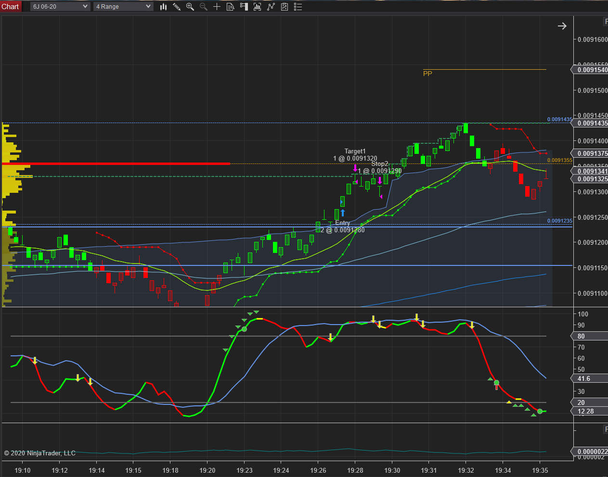608x477 pixels.
Task: Open the 6J 06-20 instrument dropdown
Action: [60, 6]
